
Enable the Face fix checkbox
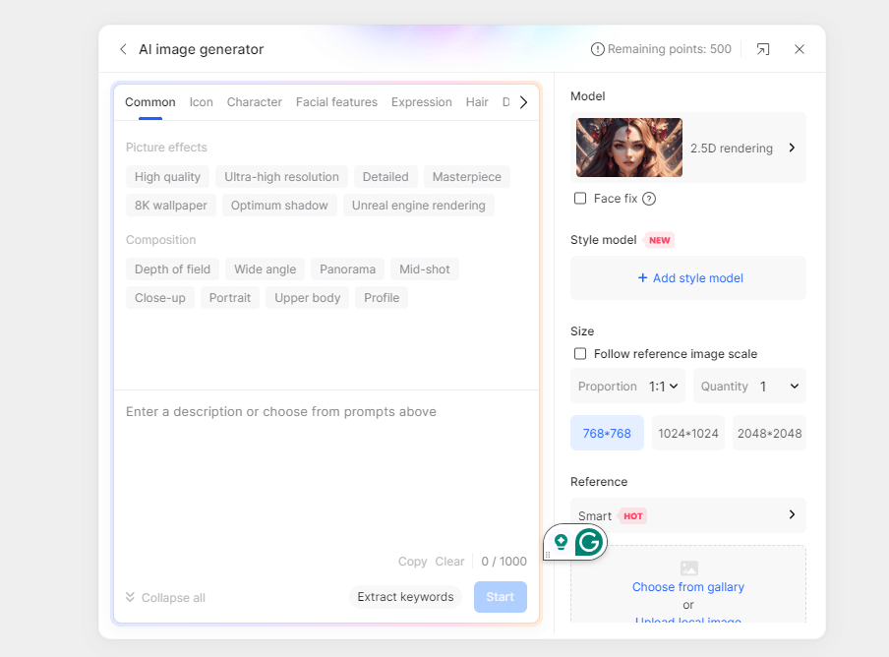(580, 199)
